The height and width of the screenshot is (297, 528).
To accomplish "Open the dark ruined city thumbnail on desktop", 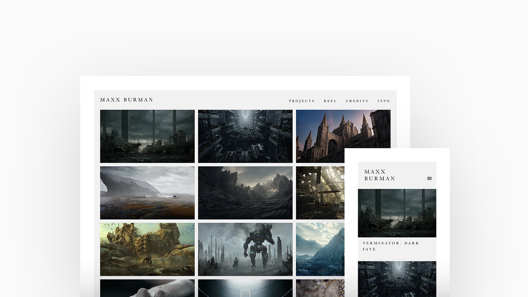I will (147, 136).
